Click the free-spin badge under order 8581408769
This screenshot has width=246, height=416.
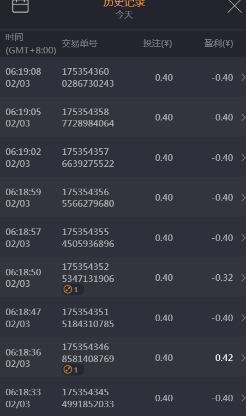click(73, 370)
